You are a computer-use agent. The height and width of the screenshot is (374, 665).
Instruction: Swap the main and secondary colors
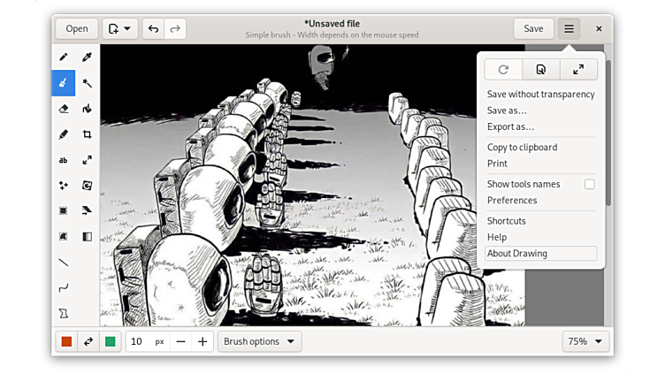(x=88, y=341)
